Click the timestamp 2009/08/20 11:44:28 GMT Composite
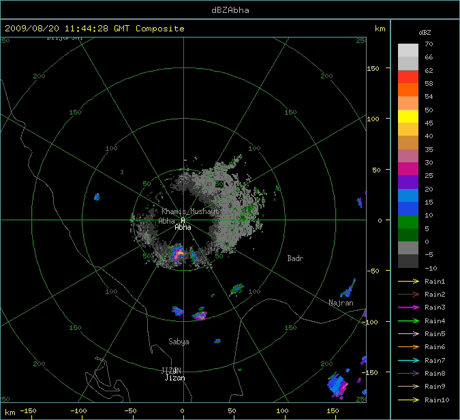460x420 pixels. (x=95, y=29)
